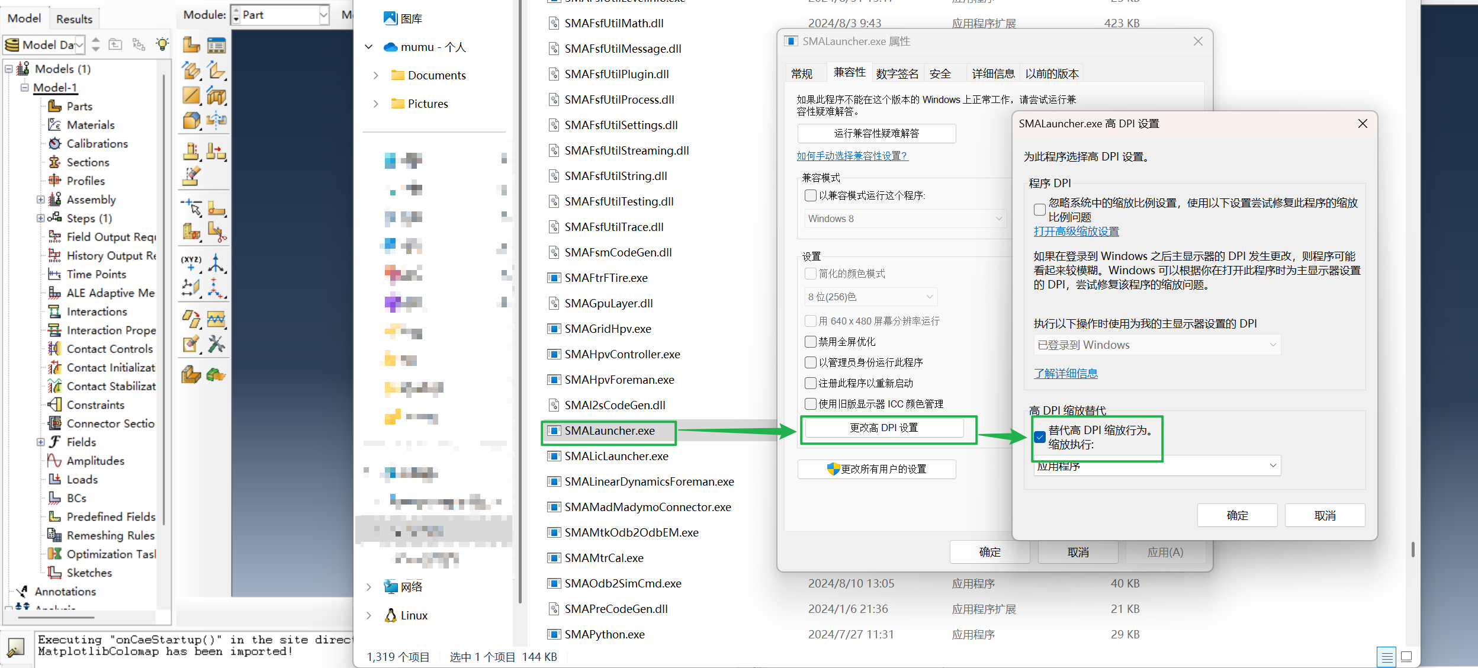Uncheck 替代高 DPI 缩放行为 checkbox
Image resolution: width=1478 pixels, height=668 pixels.
click(1040, 437)
